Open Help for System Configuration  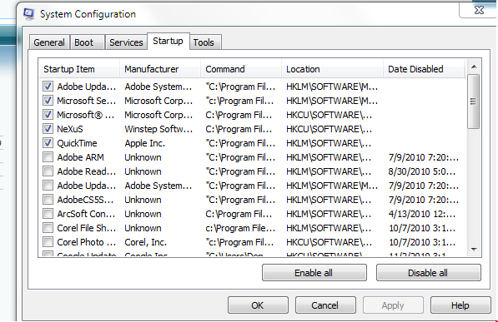click(x=460, y=305)
